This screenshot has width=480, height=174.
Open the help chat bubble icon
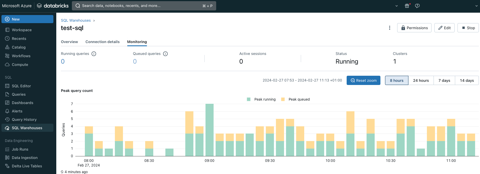coord(417,6)
